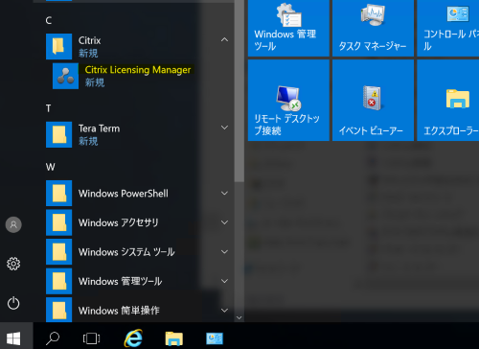
Task: Click the Tera Term label
Action: [x=99, y=128]
